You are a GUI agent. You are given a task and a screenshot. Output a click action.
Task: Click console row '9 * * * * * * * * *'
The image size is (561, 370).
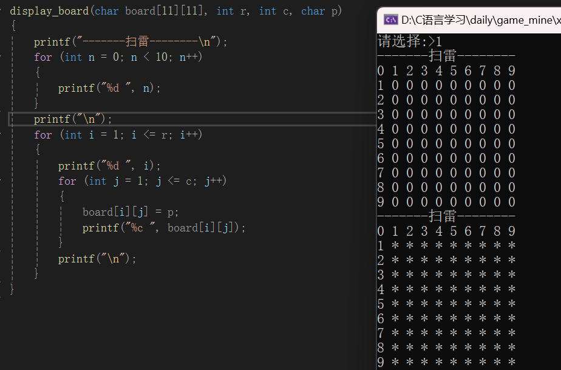point(446,363)
